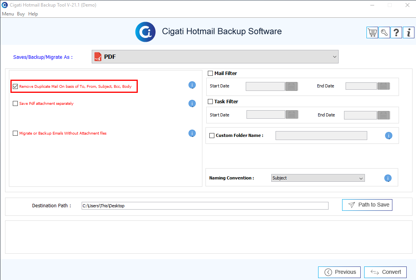This screenshot has width=416, height=280.
Task: Open the Naming Convention Subject dropdown
Action: click(318, 178)
